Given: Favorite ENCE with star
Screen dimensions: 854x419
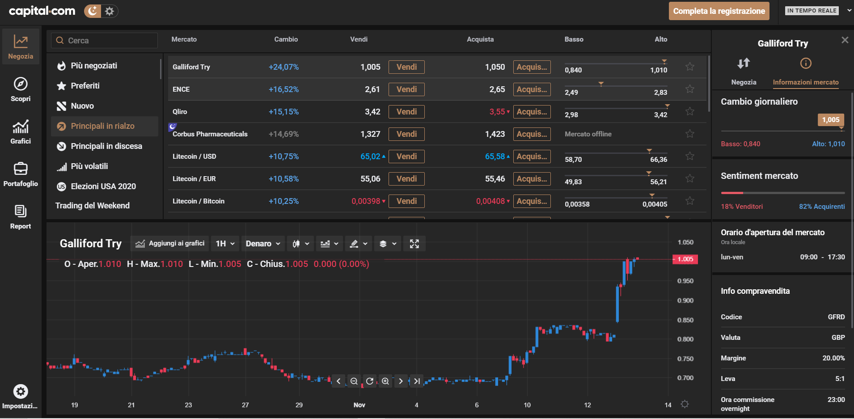Looking at the screenshot, I should (x=690, y=89).
